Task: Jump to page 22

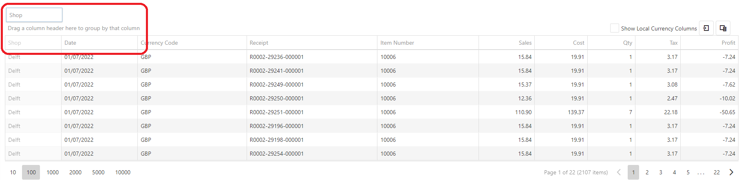Action: point(717,172)
